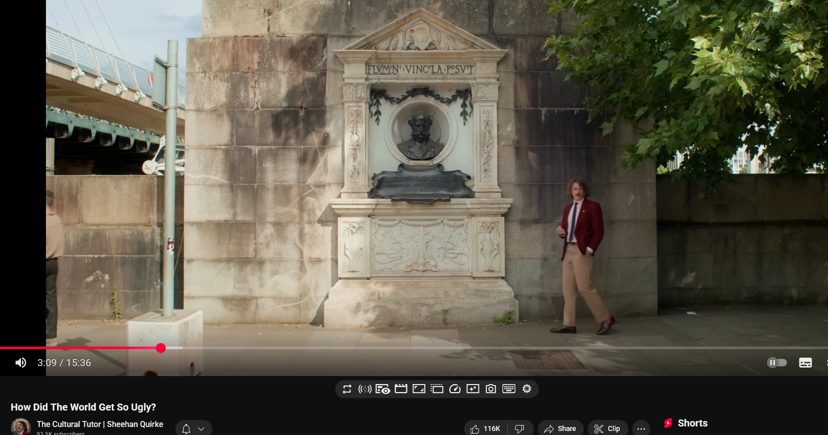828x435 pixels.
Task: Create a clip with Clip button
Action: click(x=607, y=429)
